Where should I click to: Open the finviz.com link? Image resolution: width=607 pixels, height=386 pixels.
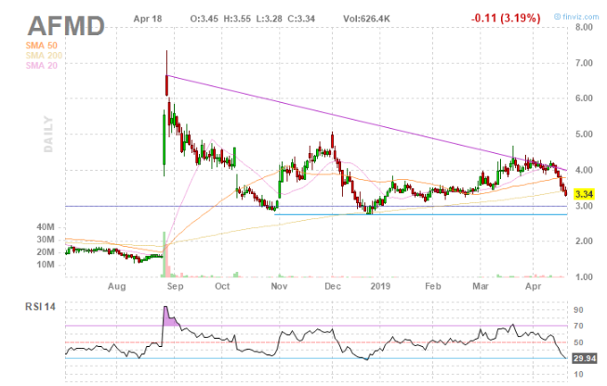point(577,17)
